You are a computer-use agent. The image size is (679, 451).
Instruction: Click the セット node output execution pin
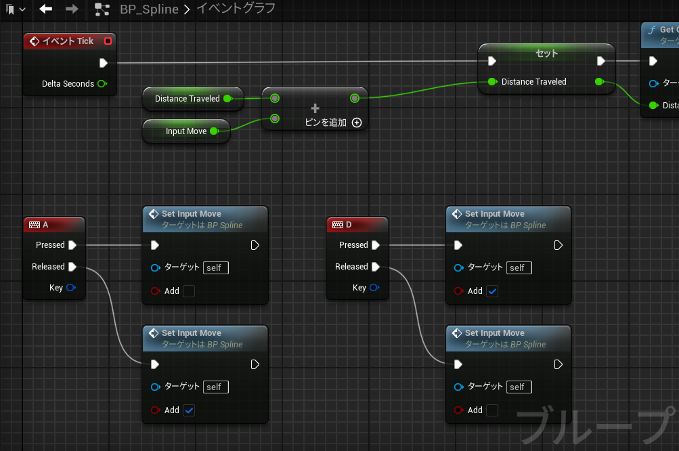[x=600, y=61]
